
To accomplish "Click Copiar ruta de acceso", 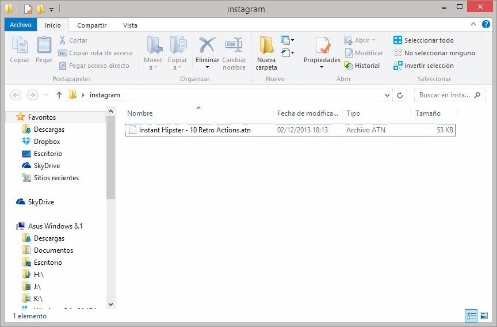I will (95, 53).
